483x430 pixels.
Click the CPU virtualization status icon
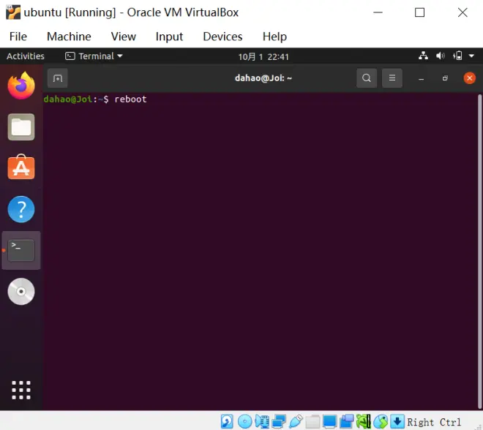click(x=364, y=421)
